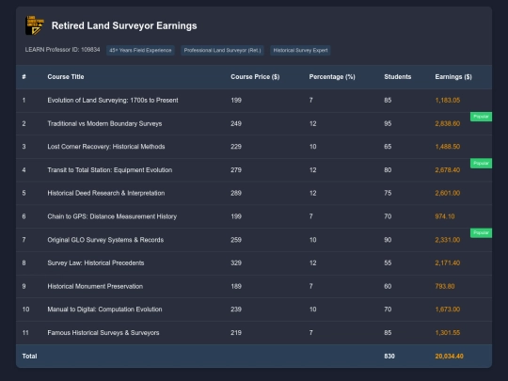Click course price 189 for Monument Preservation
Viewport: 508px width, 381px height.
pyautogui.click(x=236, y=286)
